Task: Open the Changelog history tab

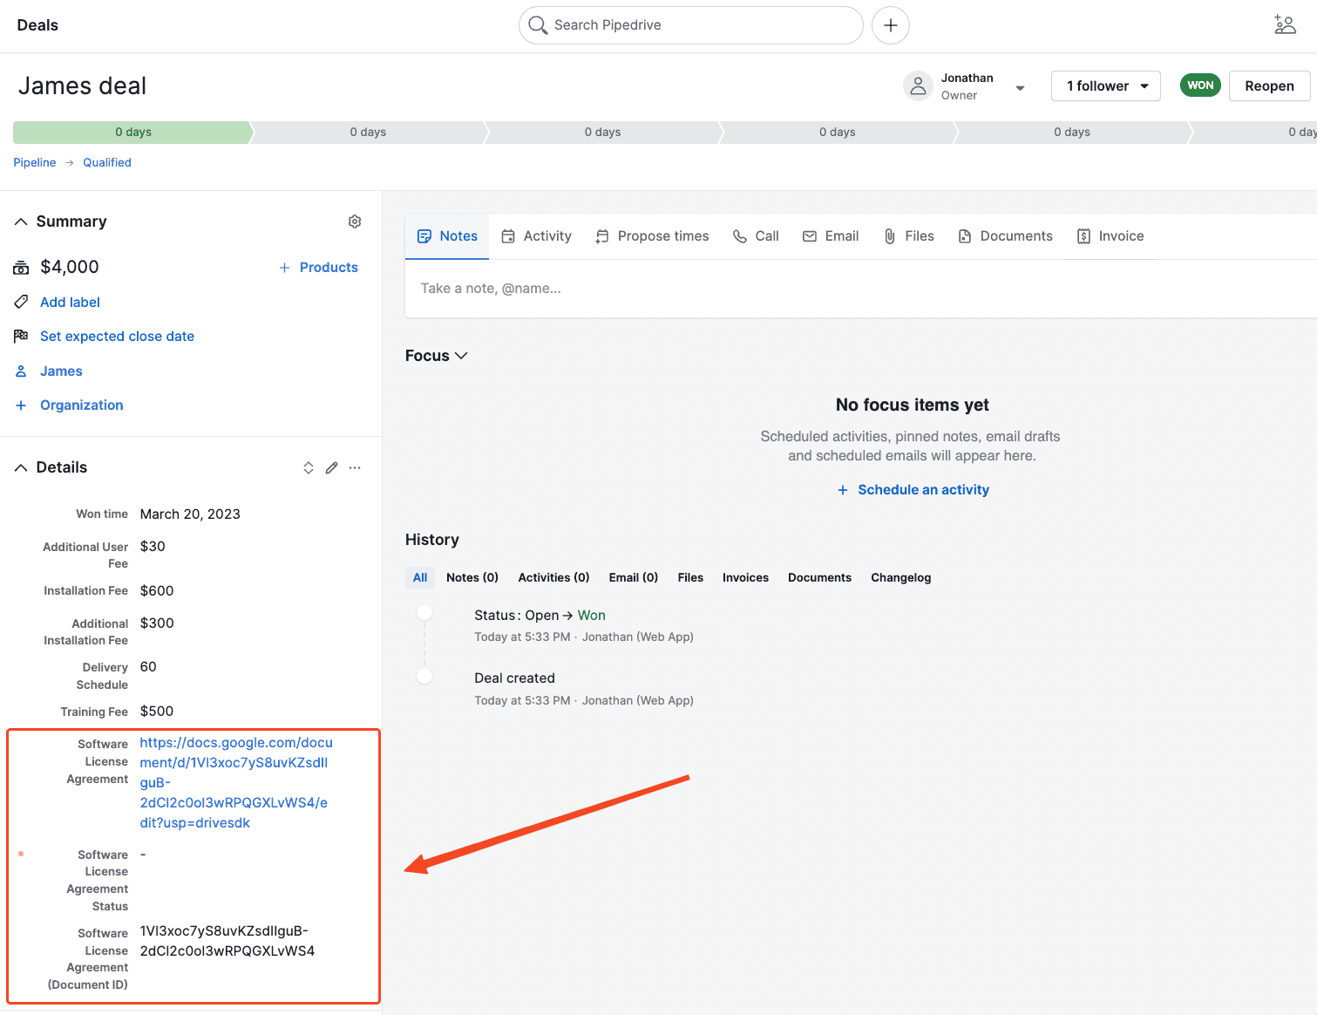Action: pos(900,577)
